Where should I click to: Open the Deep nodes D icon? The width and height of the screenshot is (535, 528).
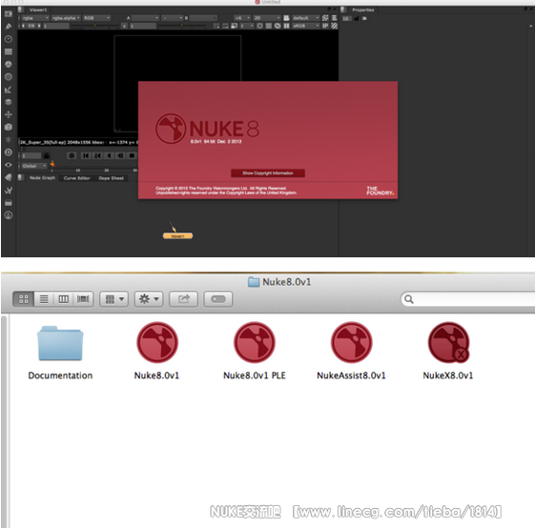click(x=9, y=152)
